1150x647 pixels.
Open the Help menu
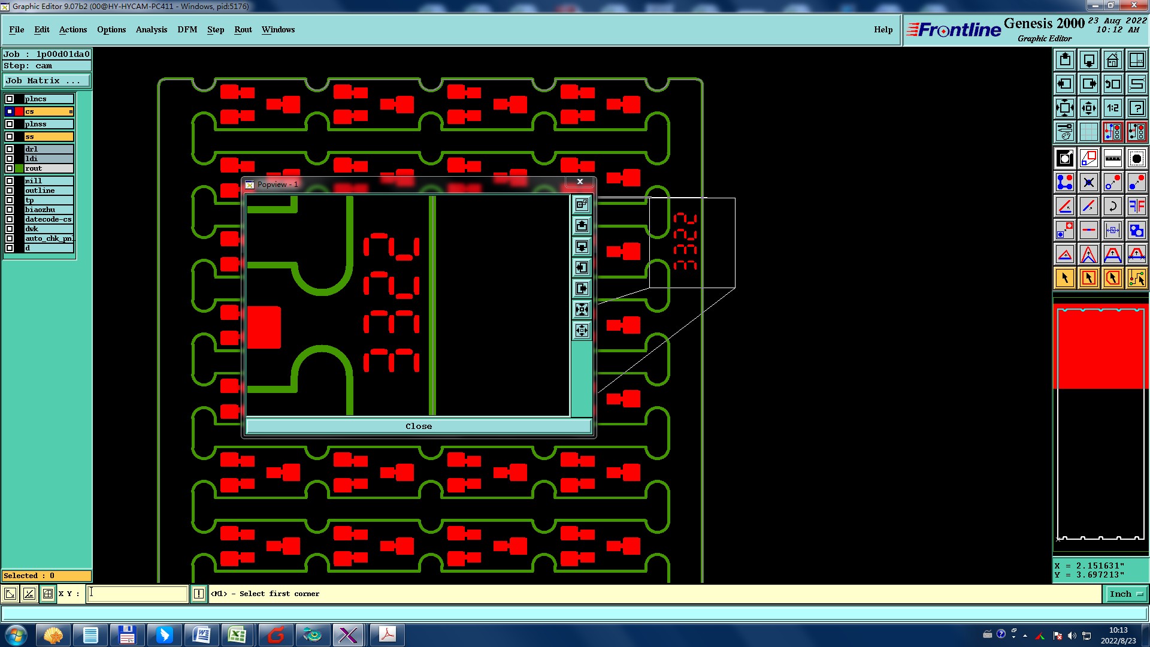pyautogui.click(x=883, y=29)
